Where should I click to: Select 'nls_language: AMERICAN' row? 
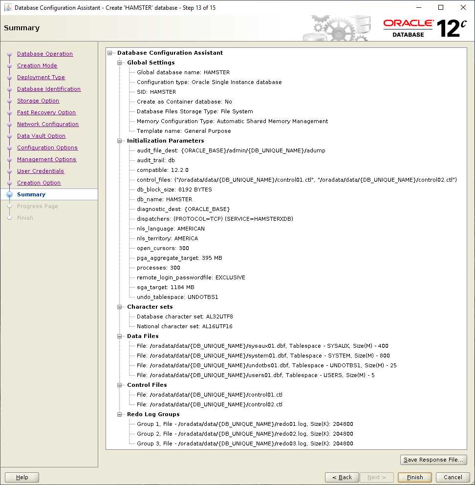pos(171,229)
